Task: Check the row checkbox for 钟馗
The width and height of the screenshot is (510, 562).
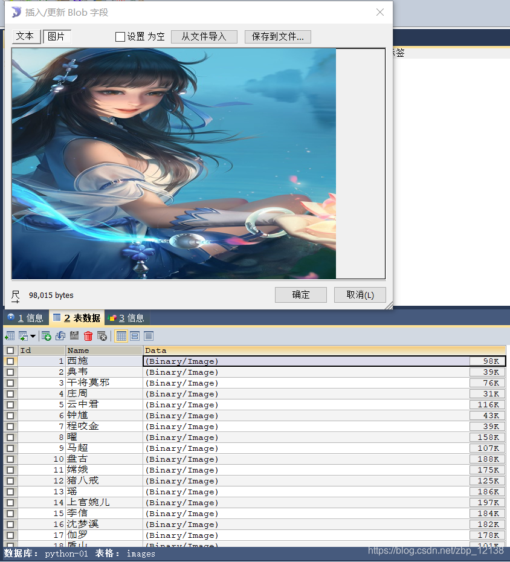Action: pos(10,416)
